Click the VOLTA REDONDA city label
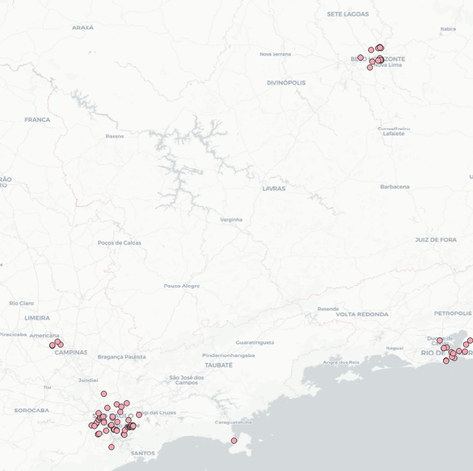This screenshot has width=473, height=471. [x=362, y=314]
